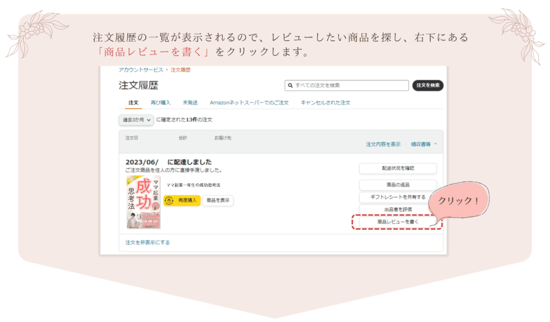Viewport: 550px width, 322px height.
Task: Switch to the 再び購入 tab
Action: click(161, 103)
